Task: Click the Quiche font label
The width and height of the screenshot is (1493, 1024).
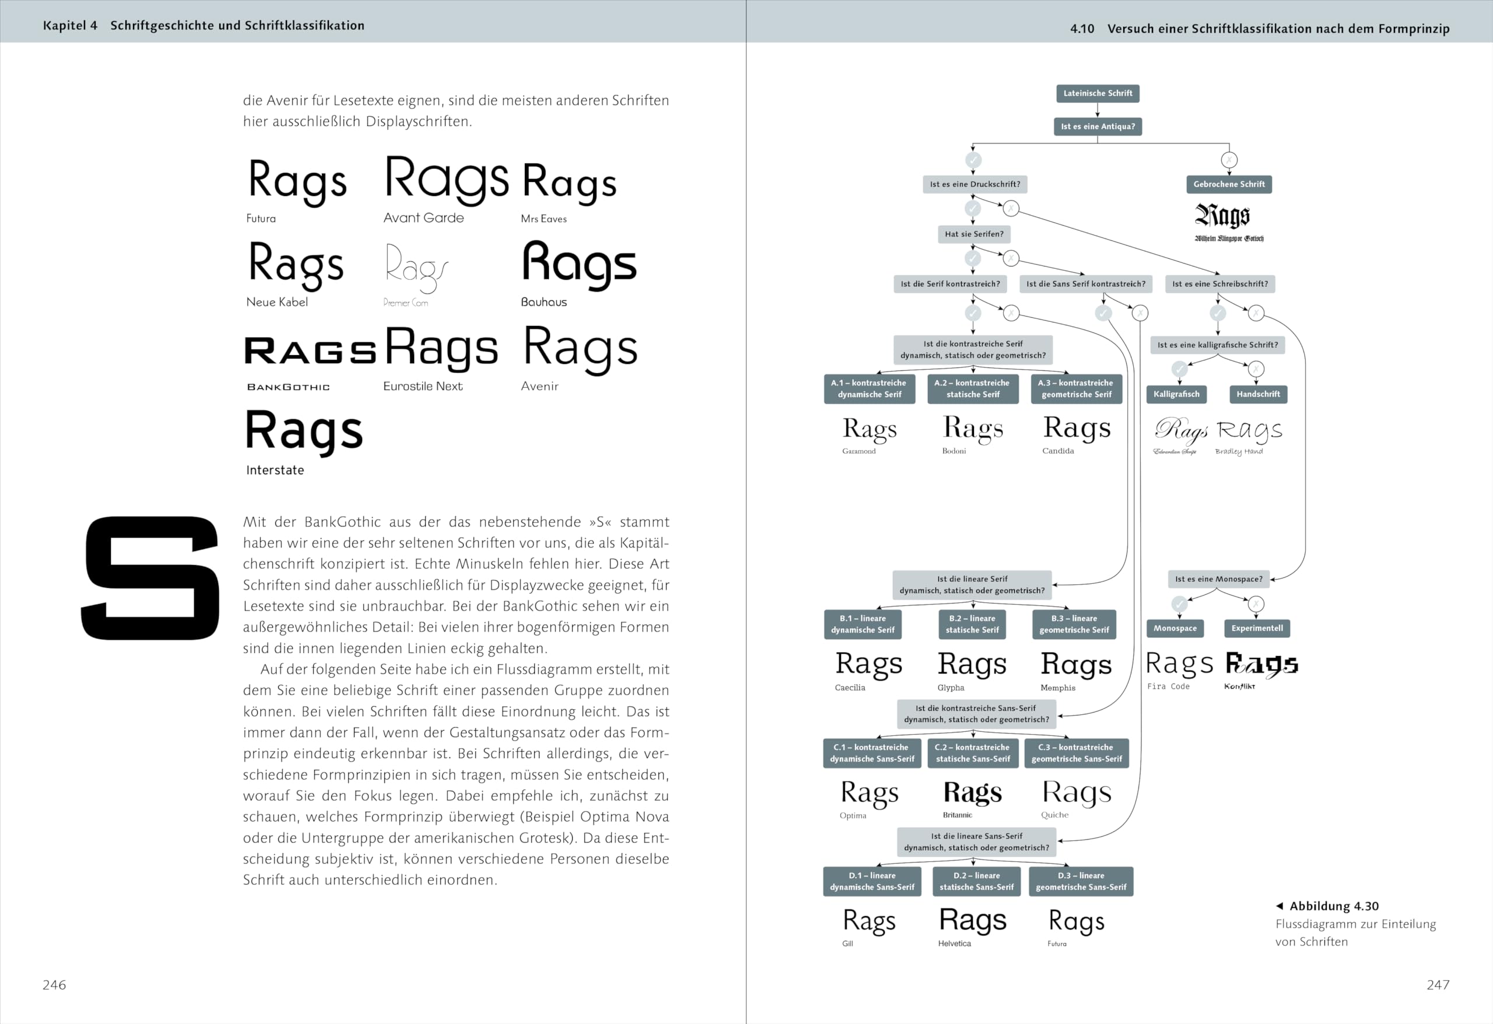Action: point(1054,815)
